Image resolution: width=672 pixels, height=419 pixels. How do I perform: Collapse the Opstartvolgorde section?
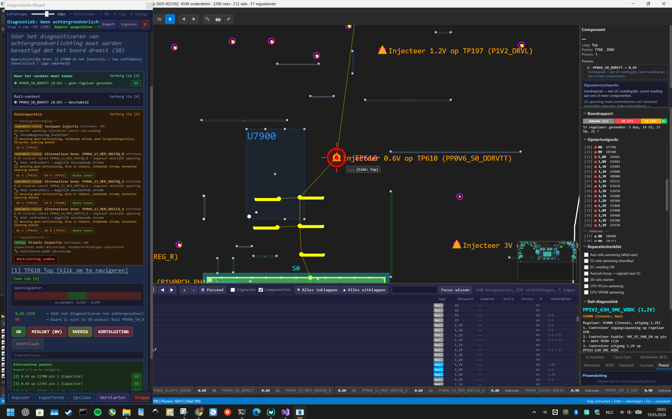585,140
